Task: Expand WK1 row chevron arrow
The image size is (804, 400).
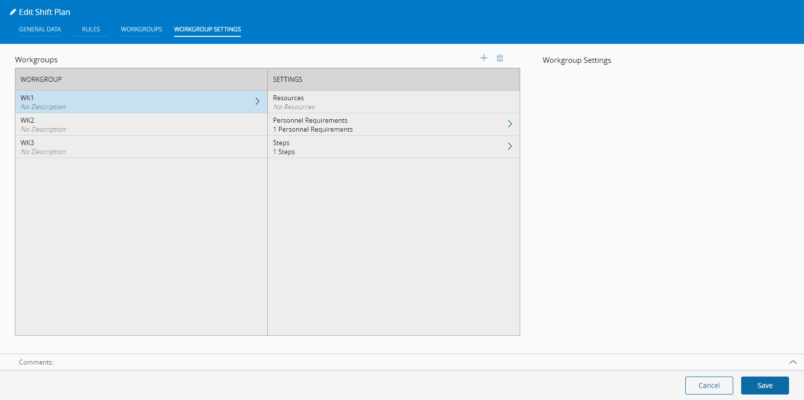Action: pyautogui.click(x=257, y=102)
